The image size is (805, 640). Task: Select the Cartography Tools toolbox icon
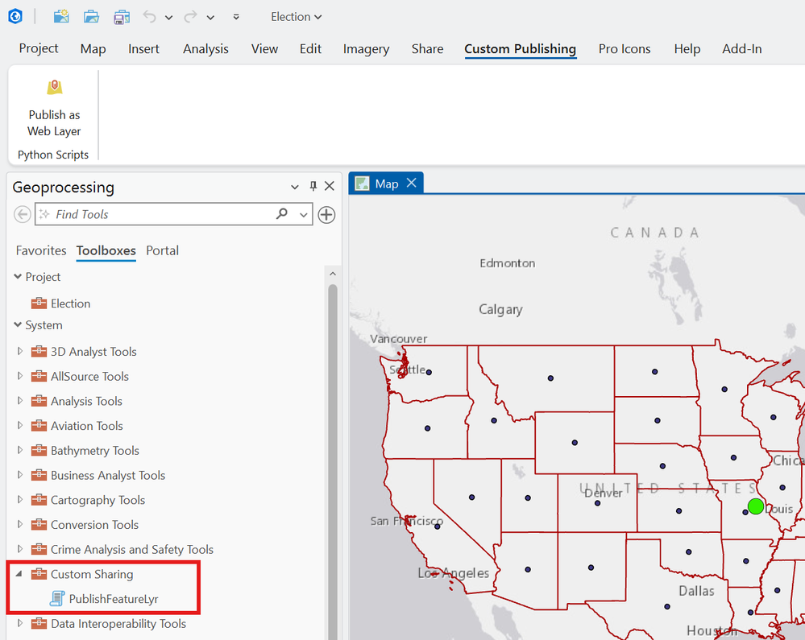(x=39, y=499)
